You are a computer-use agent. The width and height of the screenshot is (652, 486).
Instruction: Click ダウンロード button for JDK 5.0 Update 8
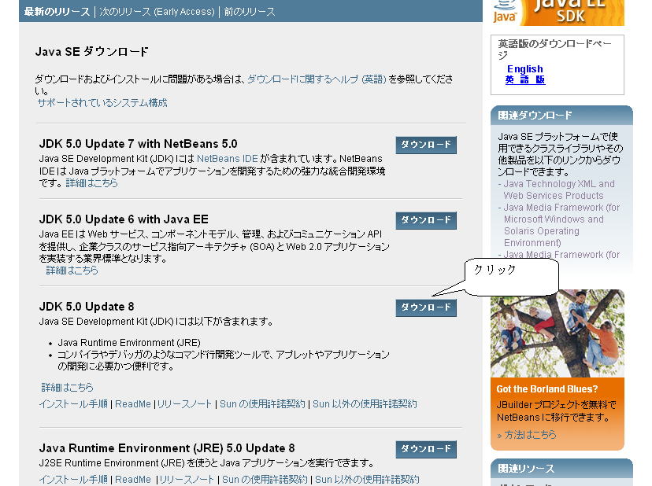(x=426, y=307)
